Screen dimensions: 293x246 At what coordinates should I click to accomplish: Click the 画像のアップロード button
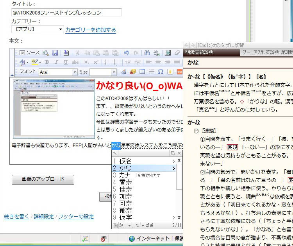(x=43, y=180)
